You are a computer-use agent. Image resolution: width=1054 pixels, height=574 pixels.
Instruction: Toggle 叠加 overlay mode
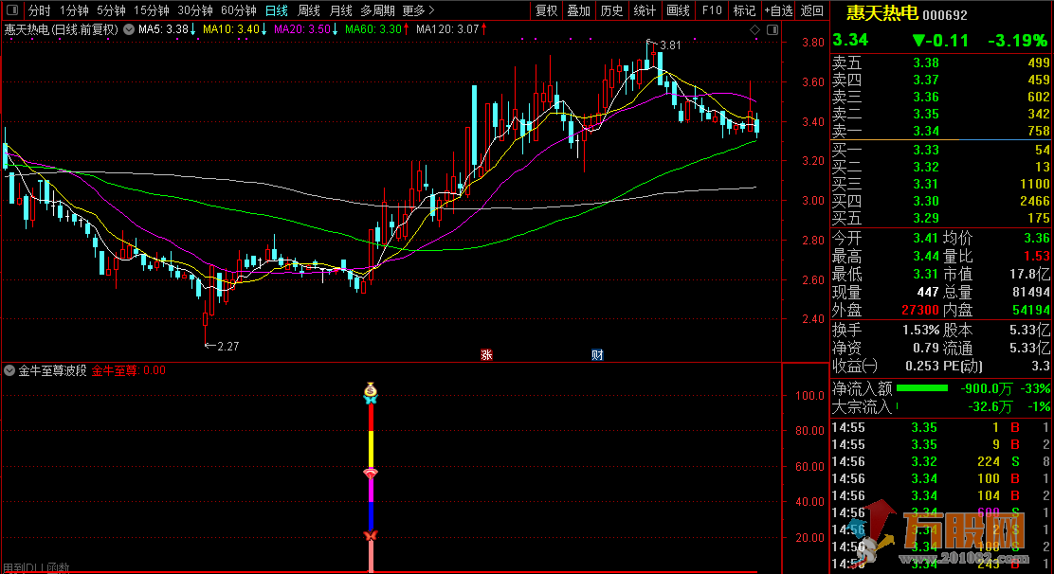click(578, 11)
